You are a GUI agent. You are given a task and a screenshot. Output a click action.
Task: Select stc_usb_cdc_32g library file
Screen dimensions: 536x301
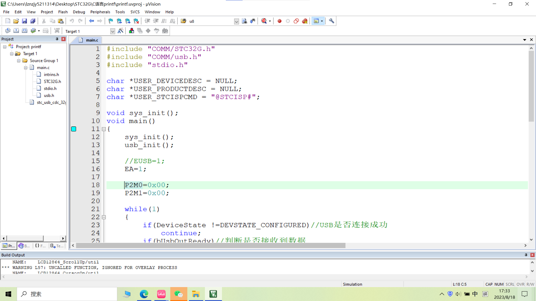click(51, 102)
